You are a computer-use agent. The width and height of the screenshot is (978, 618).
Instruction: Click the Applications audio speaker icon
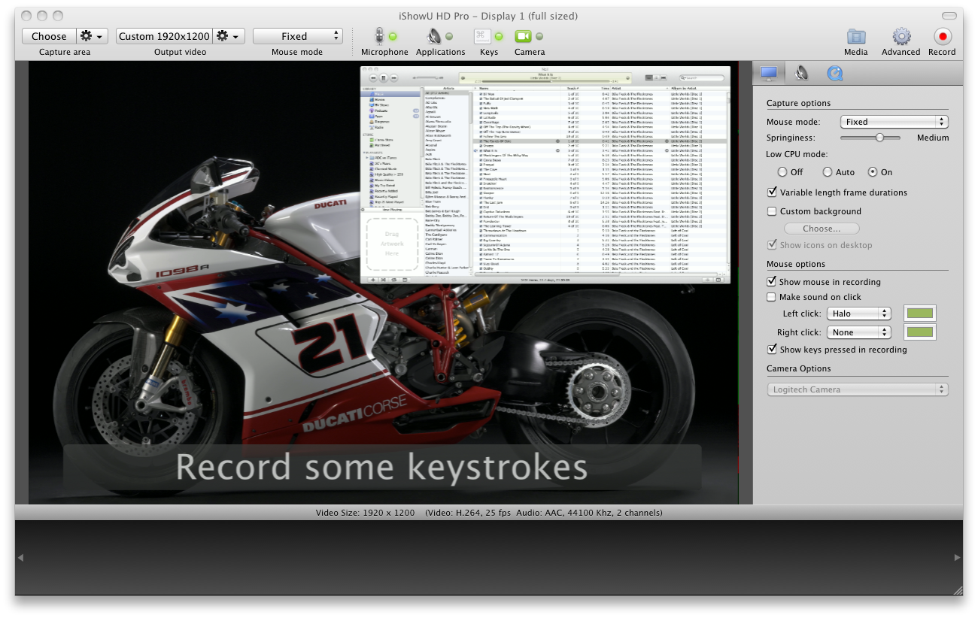click(434, 35)
